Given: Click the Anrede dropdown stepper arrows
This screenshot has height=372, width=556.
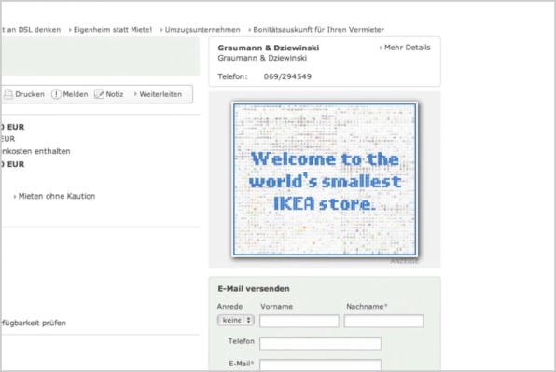Looking at the screenshot, I should pyautogui.click(x=248, y=320).
